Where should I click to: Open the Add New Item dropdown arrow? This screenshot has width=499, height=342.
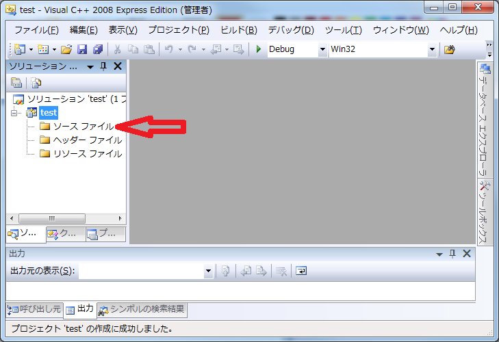coord(54,50)
